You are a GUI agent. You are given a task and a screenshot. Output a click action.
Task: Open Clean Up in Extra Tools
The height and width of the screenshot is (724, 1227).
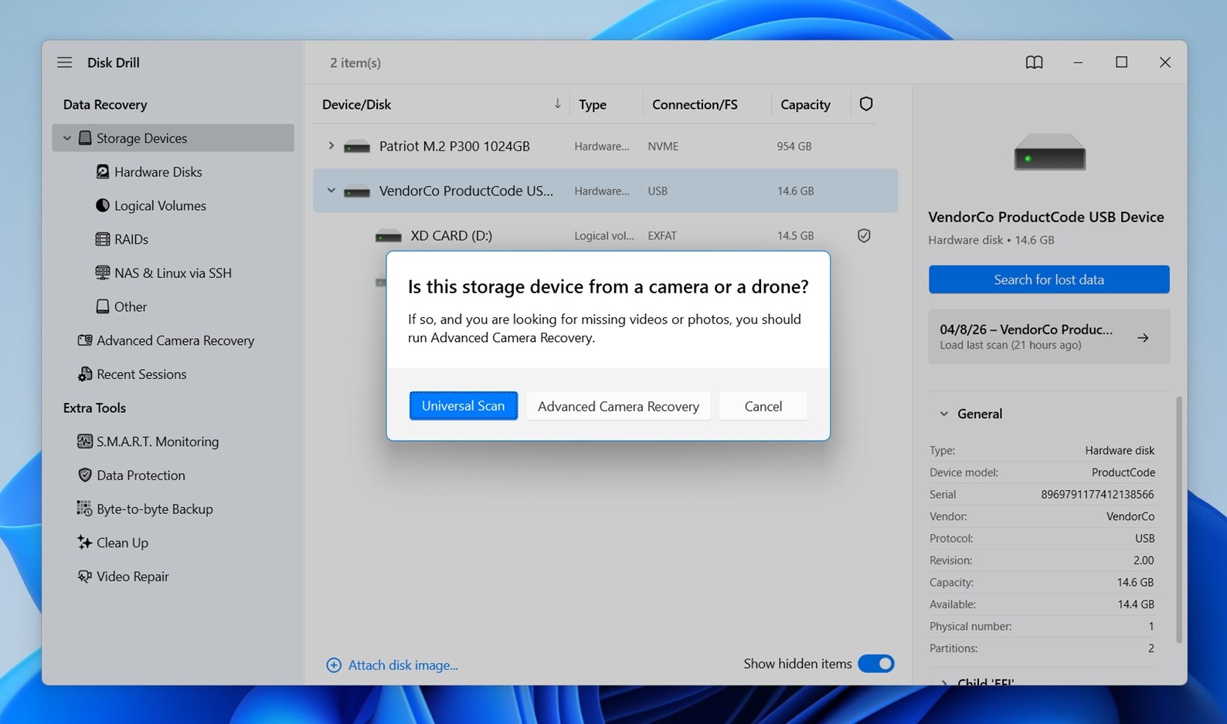(x=122, y=543)
